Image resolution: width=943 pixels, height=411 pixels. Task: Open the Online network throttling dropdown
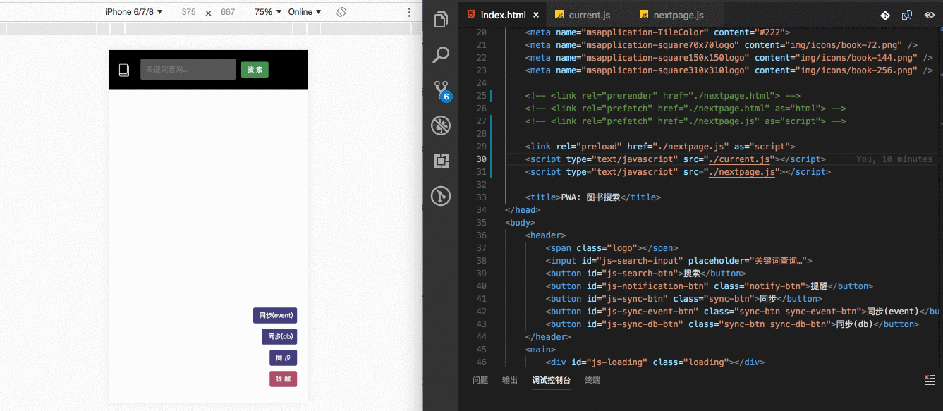click(x=305, y=12)
